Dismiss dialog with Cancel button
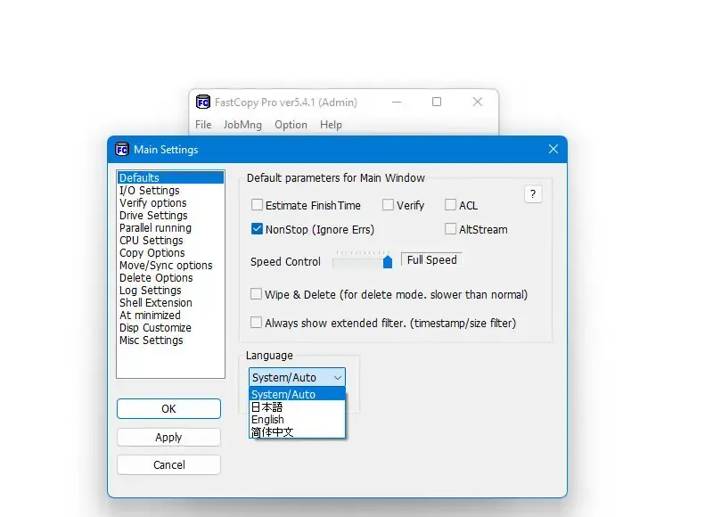Screen dimensions: 705x517 [168, 464]
